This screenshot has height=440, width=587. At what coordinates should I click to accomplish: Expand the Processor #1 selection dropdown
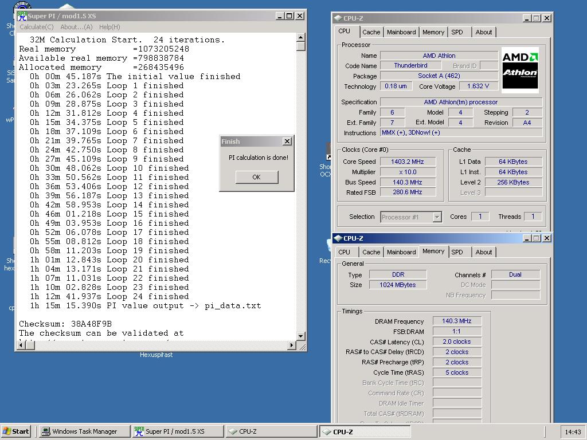[x=437, y=217]
